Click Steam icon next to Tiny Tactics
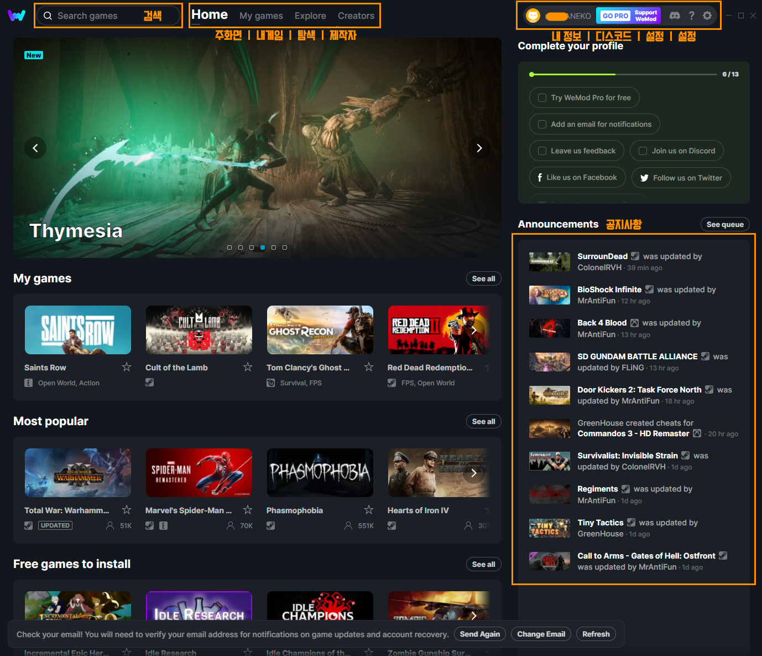The width and height of the screenshot is (762, 656). [x=631, y=523]
